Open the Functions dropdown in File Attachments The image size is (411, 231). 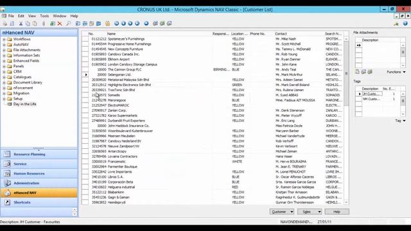click(x=396, y=72)
